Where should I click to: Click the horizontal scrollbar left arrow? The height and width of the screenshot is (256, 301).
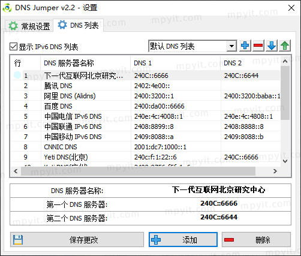pyautogui.click(x=16, y=171)
